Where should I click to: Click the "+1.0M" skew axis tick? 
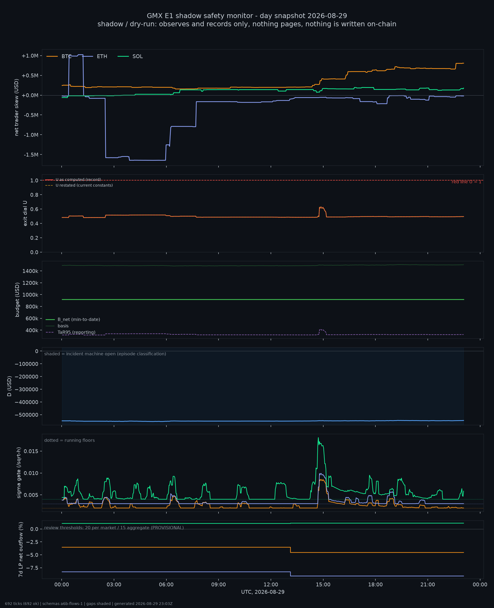pos(30,56)
